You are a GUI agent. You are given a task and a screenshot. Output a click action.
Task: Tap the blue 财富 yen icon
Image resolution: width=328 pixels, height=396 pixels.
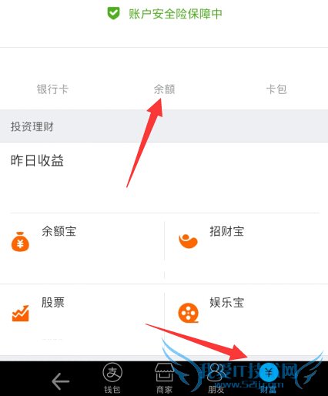click(269, 372)
